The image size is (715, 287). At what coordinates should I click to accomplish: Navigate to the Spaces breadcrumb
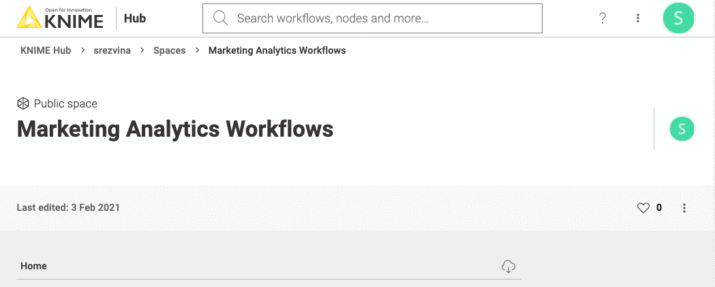(x=169, y=50)
